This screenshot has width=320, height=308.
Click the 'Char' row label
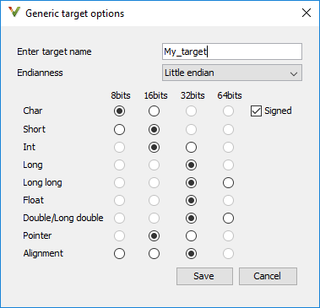33,111
